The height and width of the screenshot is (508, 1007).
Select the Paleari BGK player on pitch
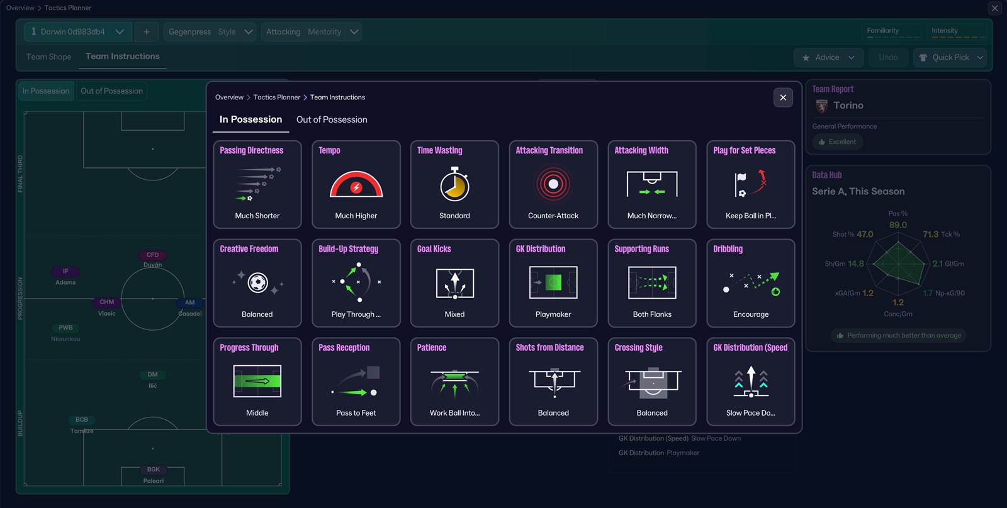click(x=153, y=475)
